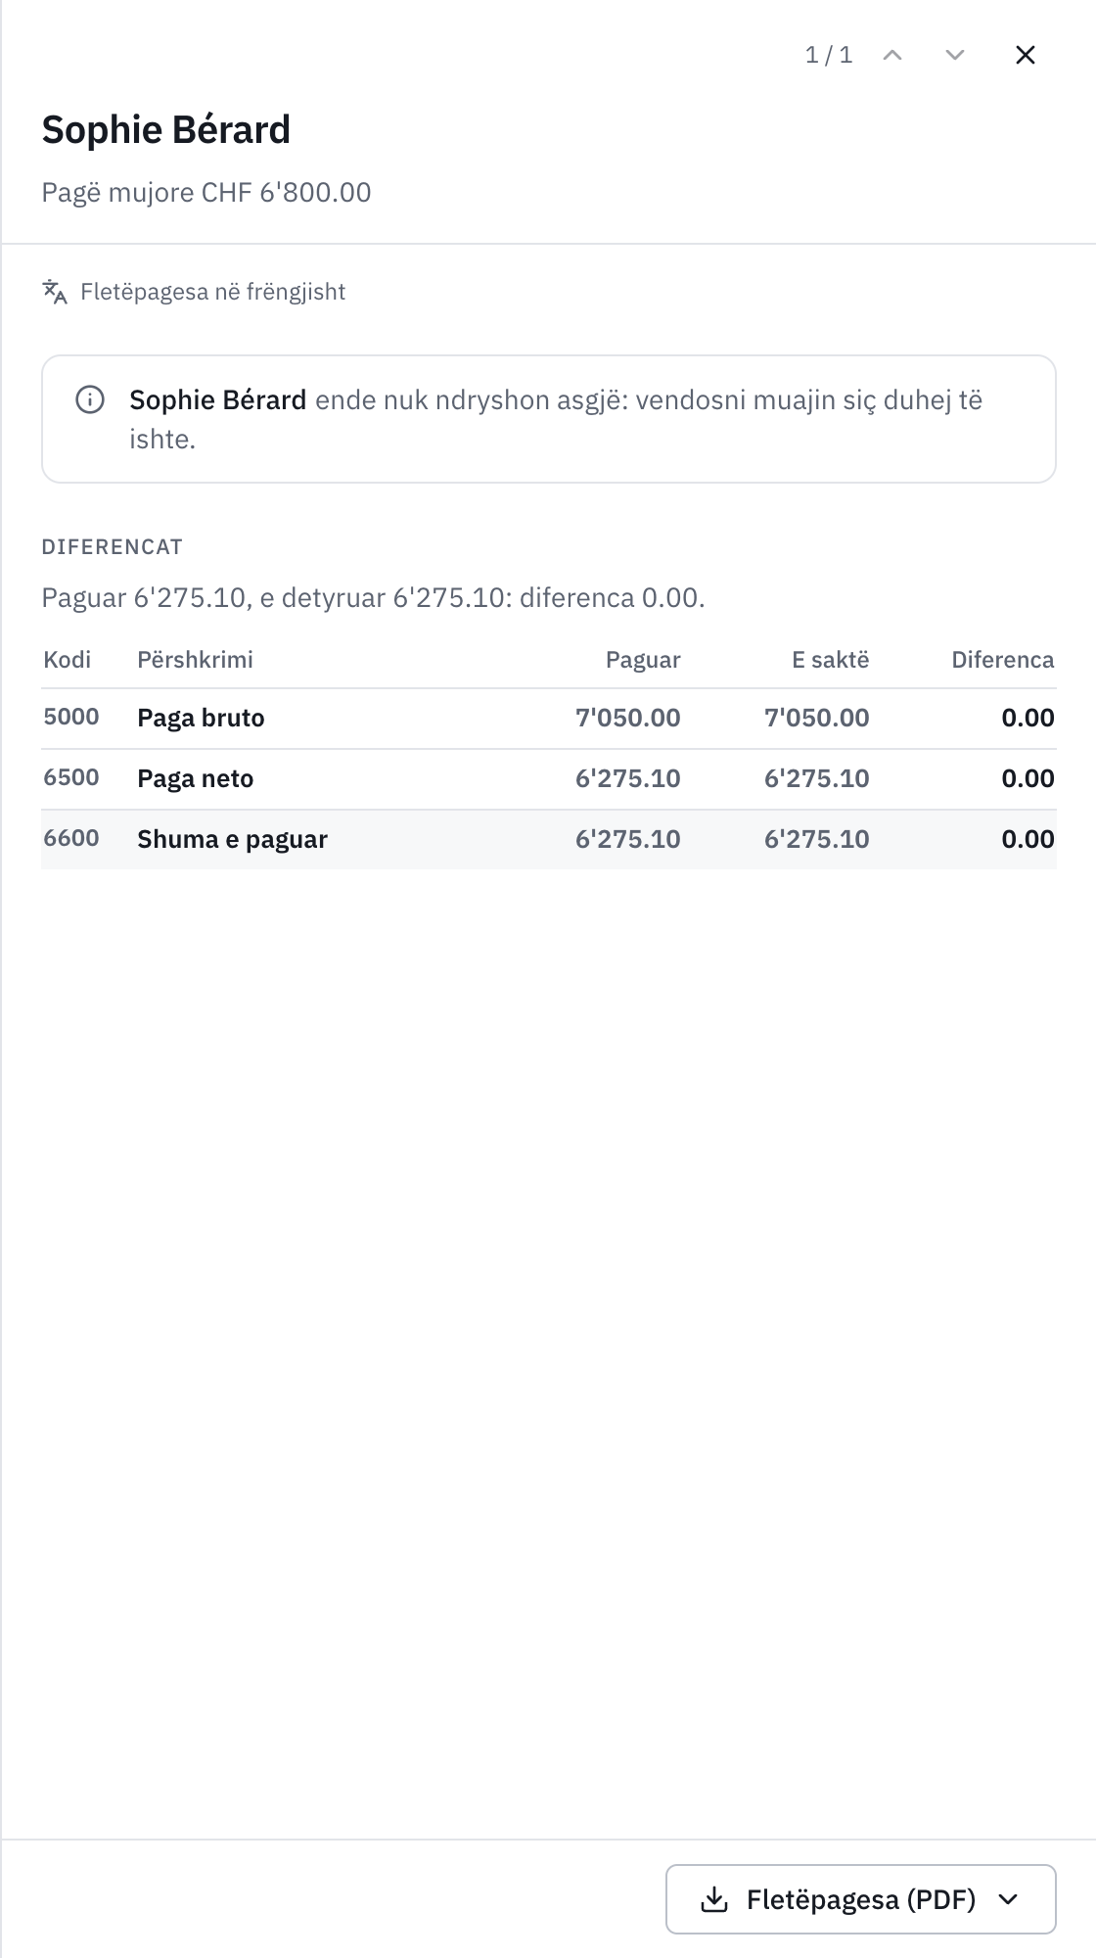
Task: Click the Sophie Bérard heading
Action: point(166,129)
